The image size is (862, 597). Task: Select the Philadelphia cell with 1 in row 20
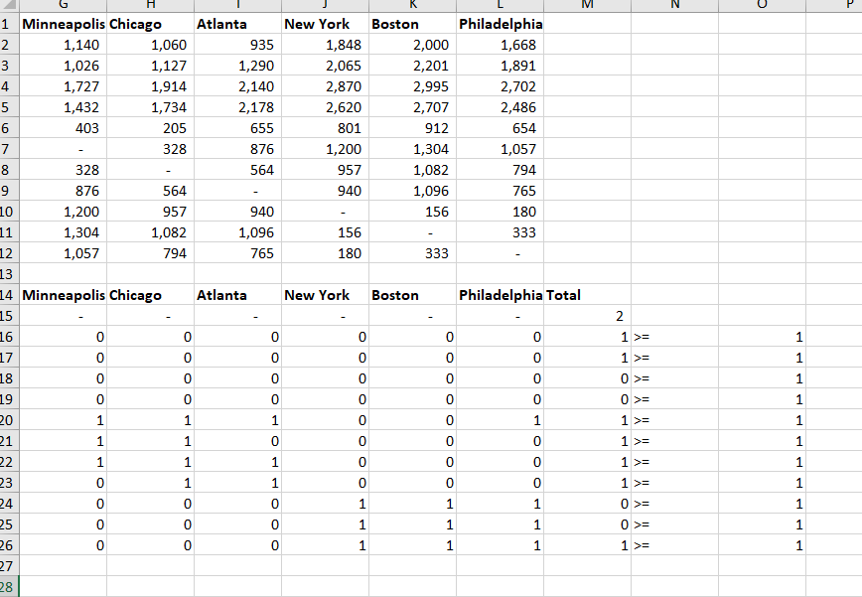[x=500, y=420]
